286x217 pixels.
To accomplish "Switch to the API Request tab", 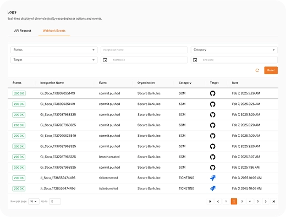I will point(23,31).
